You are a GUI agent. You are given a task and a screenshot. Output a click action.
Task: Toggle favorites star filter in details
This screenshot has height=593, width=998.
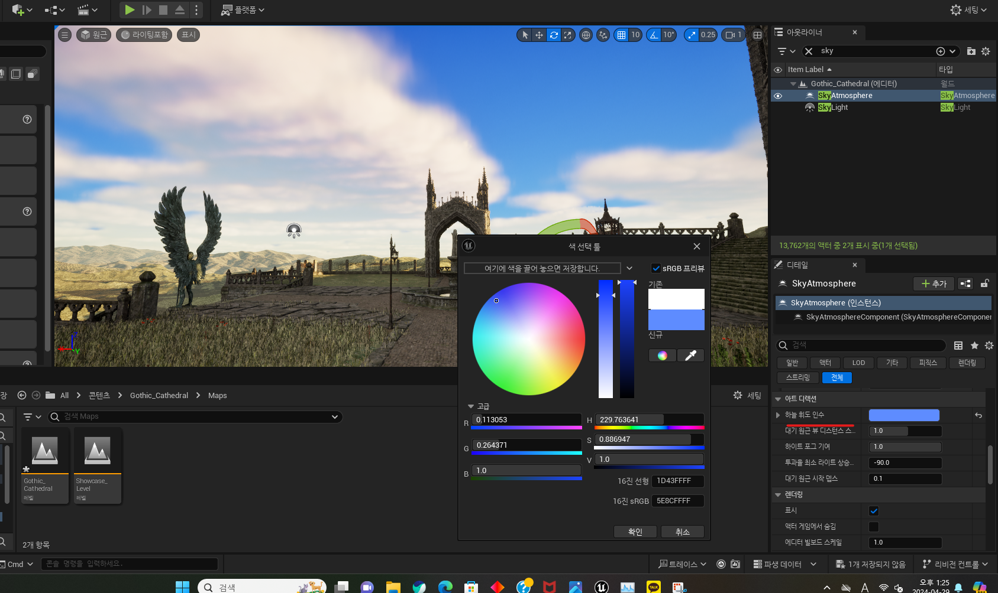(x=974, y=346)
